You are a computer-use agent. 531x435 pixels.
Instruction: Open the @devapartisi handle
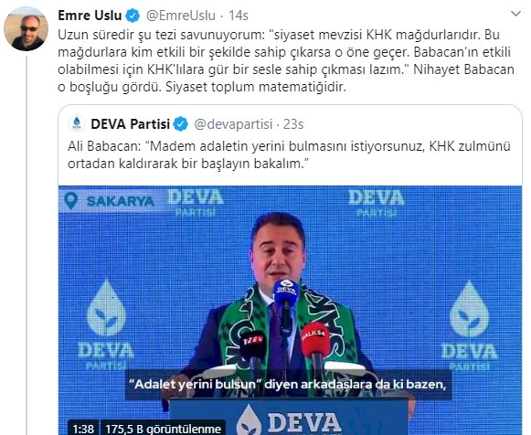tap(233, 124)
